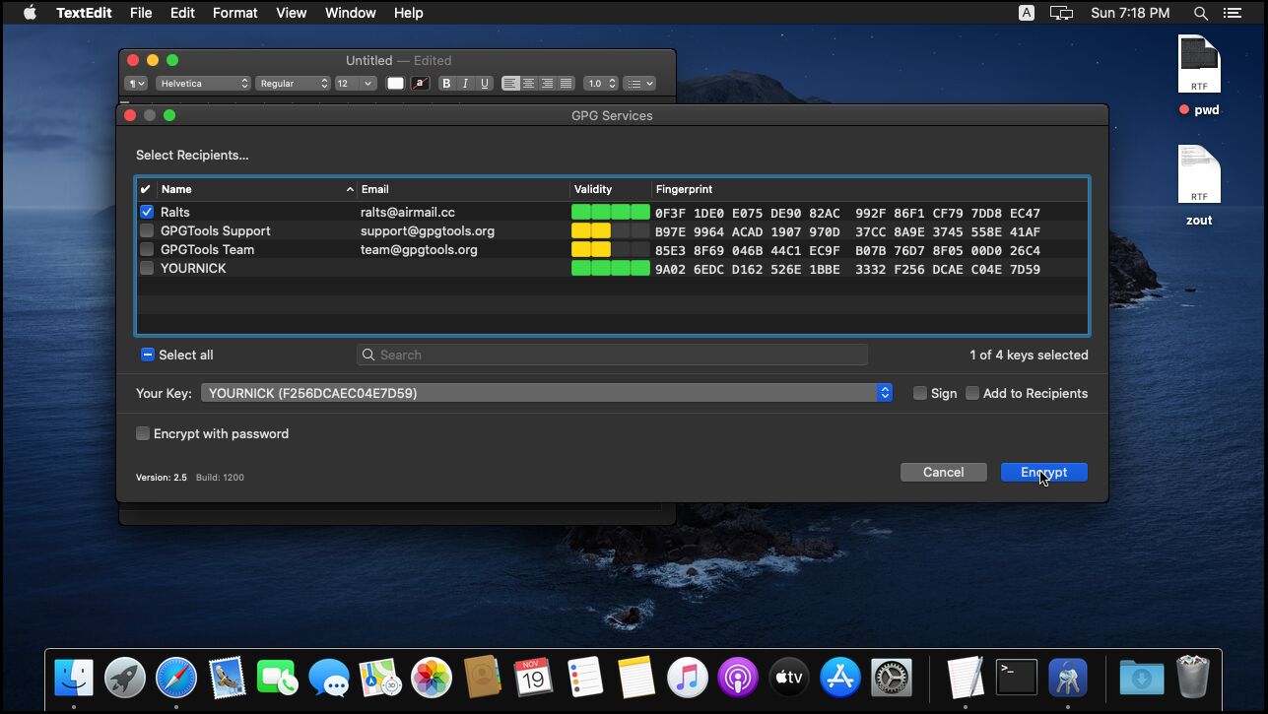Click the text color swatch in toolbar

point(395,84)
